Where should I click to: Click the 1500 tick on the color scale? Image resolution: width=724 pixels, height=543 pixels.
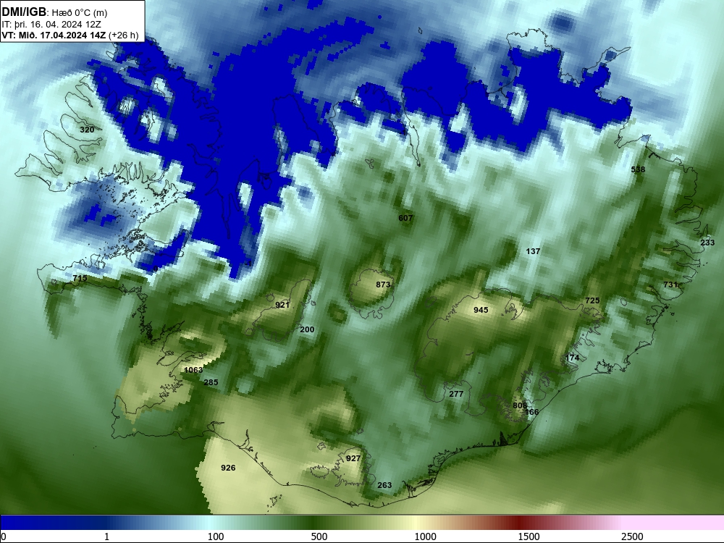point(529,536)
